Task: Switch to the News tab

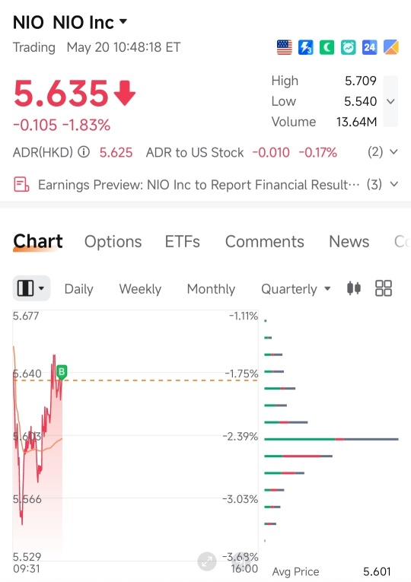Action: tap(349, 242)
